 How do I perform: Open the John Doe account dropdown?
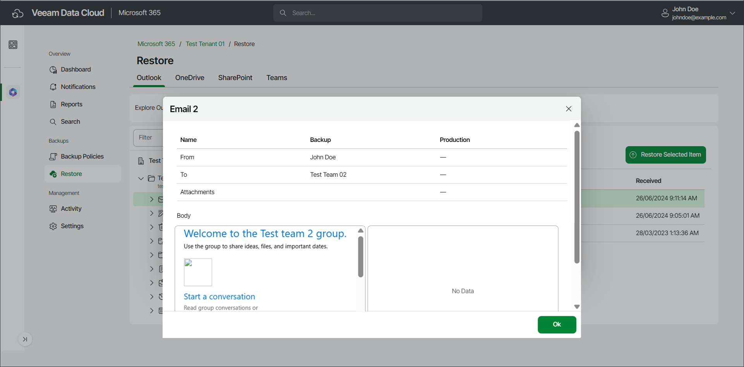[x=732, y=13]
